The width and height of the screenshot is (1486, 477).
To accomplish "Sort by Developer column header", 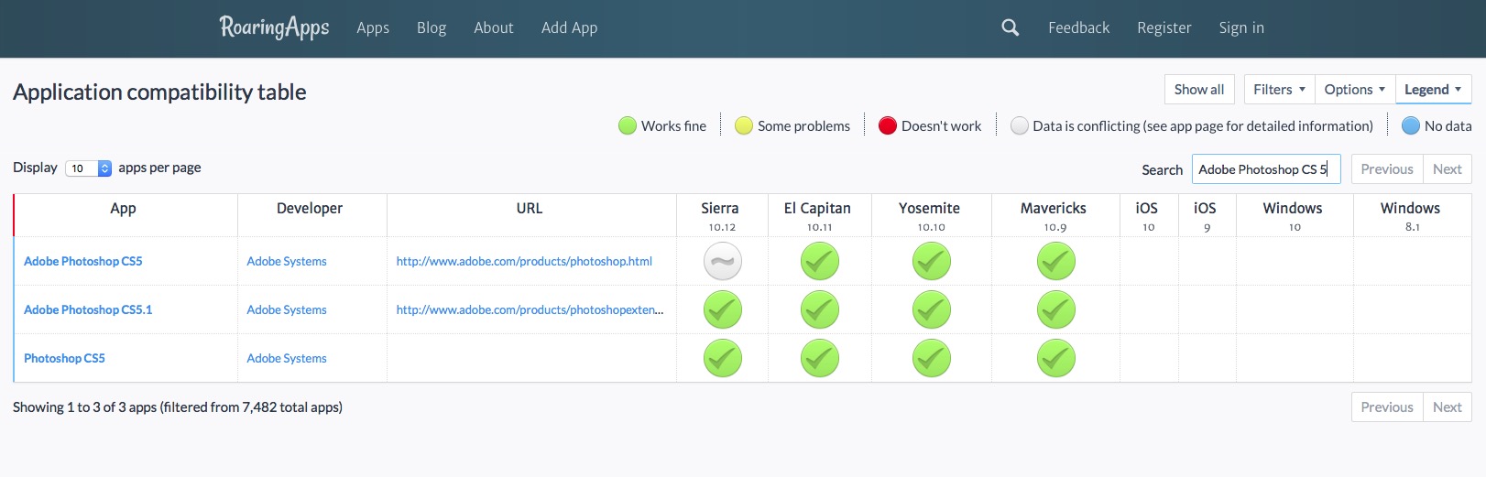I will coord(311,215).
